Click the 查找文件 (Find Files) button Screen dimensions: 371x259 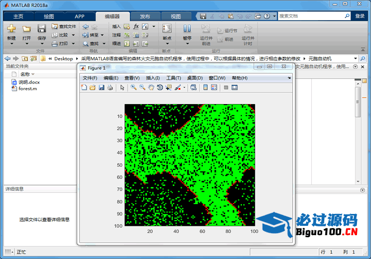[64, 26]
